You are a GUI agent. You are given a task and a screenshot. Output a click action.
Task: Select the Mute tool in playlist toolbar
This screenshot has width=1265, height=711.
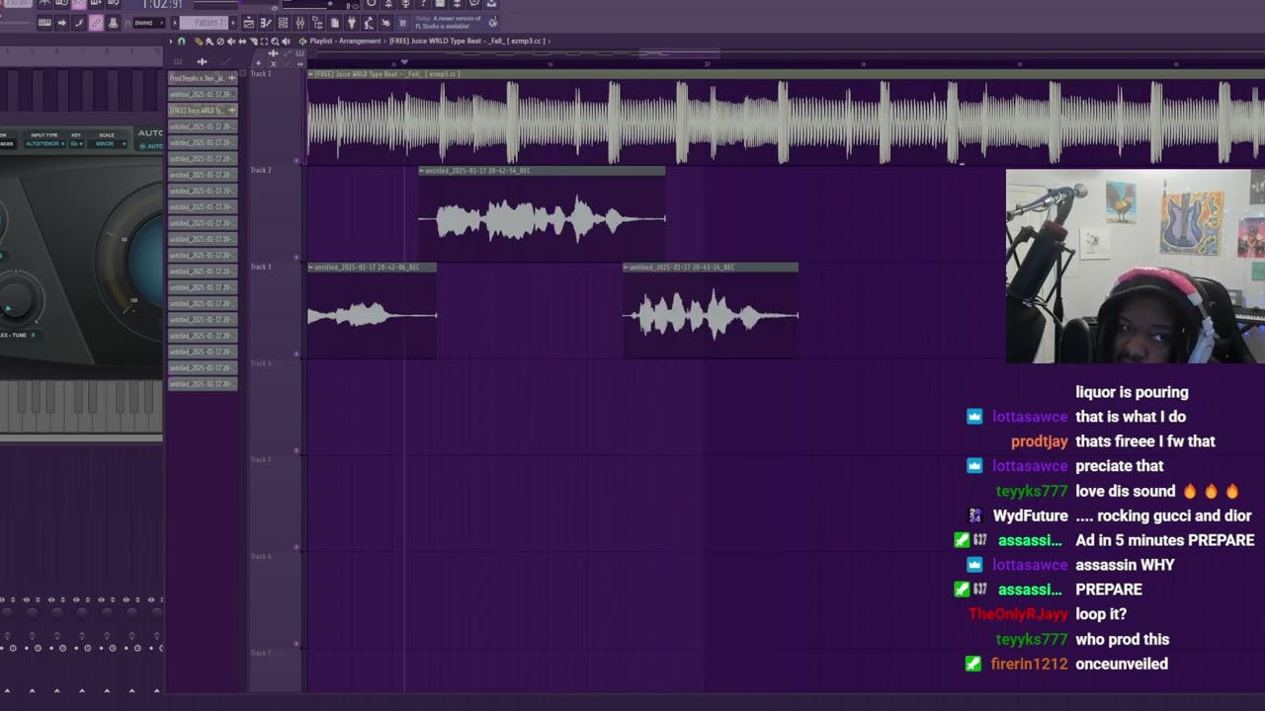click(231, 41)
